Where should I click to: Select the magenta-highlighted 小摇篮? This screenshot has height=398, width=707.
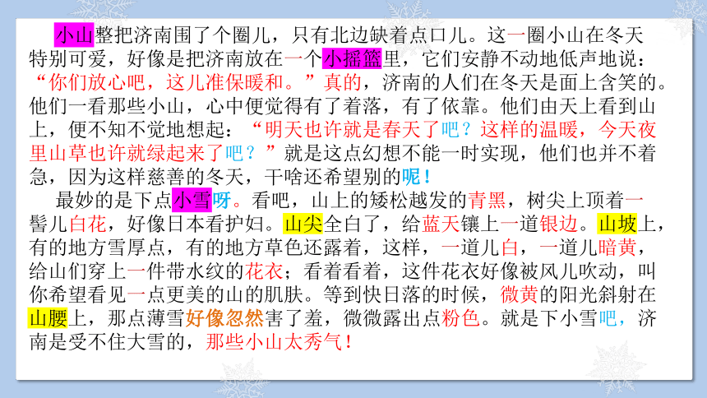pos(352,58)
